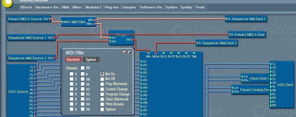The height and width of the screenshot is (117, 296).
Task: Open the Sampler menu
Action: 129,7
